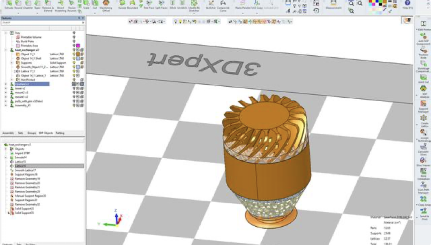Select Extrude14 feature in lower tree
This screenshot has height=245, width=431.
pyautogui.click(x=20, y=158)
